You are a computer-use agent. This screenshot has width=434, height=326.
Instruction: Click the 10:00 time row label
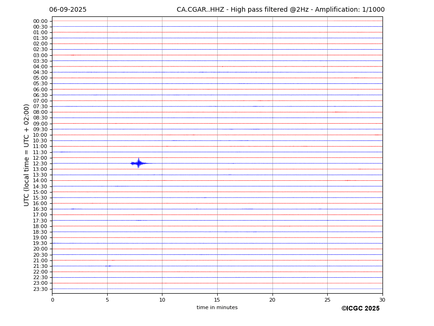point(40,135)
